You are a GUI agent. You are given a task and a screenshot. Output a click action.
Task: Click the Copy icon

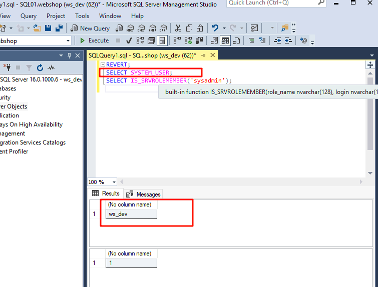click(x=189, y=28)
